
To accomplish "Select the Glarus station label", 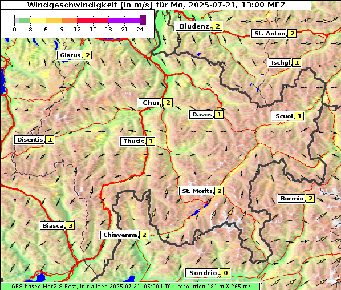I will (x=70, y=55).
